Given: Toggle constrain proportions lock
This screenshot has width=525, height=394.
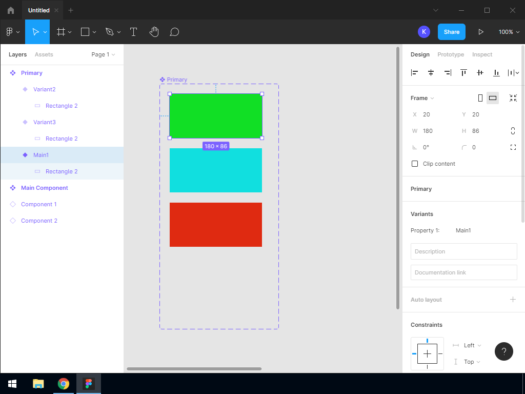Looking at the screenshot, I should (x=513, y=131).
